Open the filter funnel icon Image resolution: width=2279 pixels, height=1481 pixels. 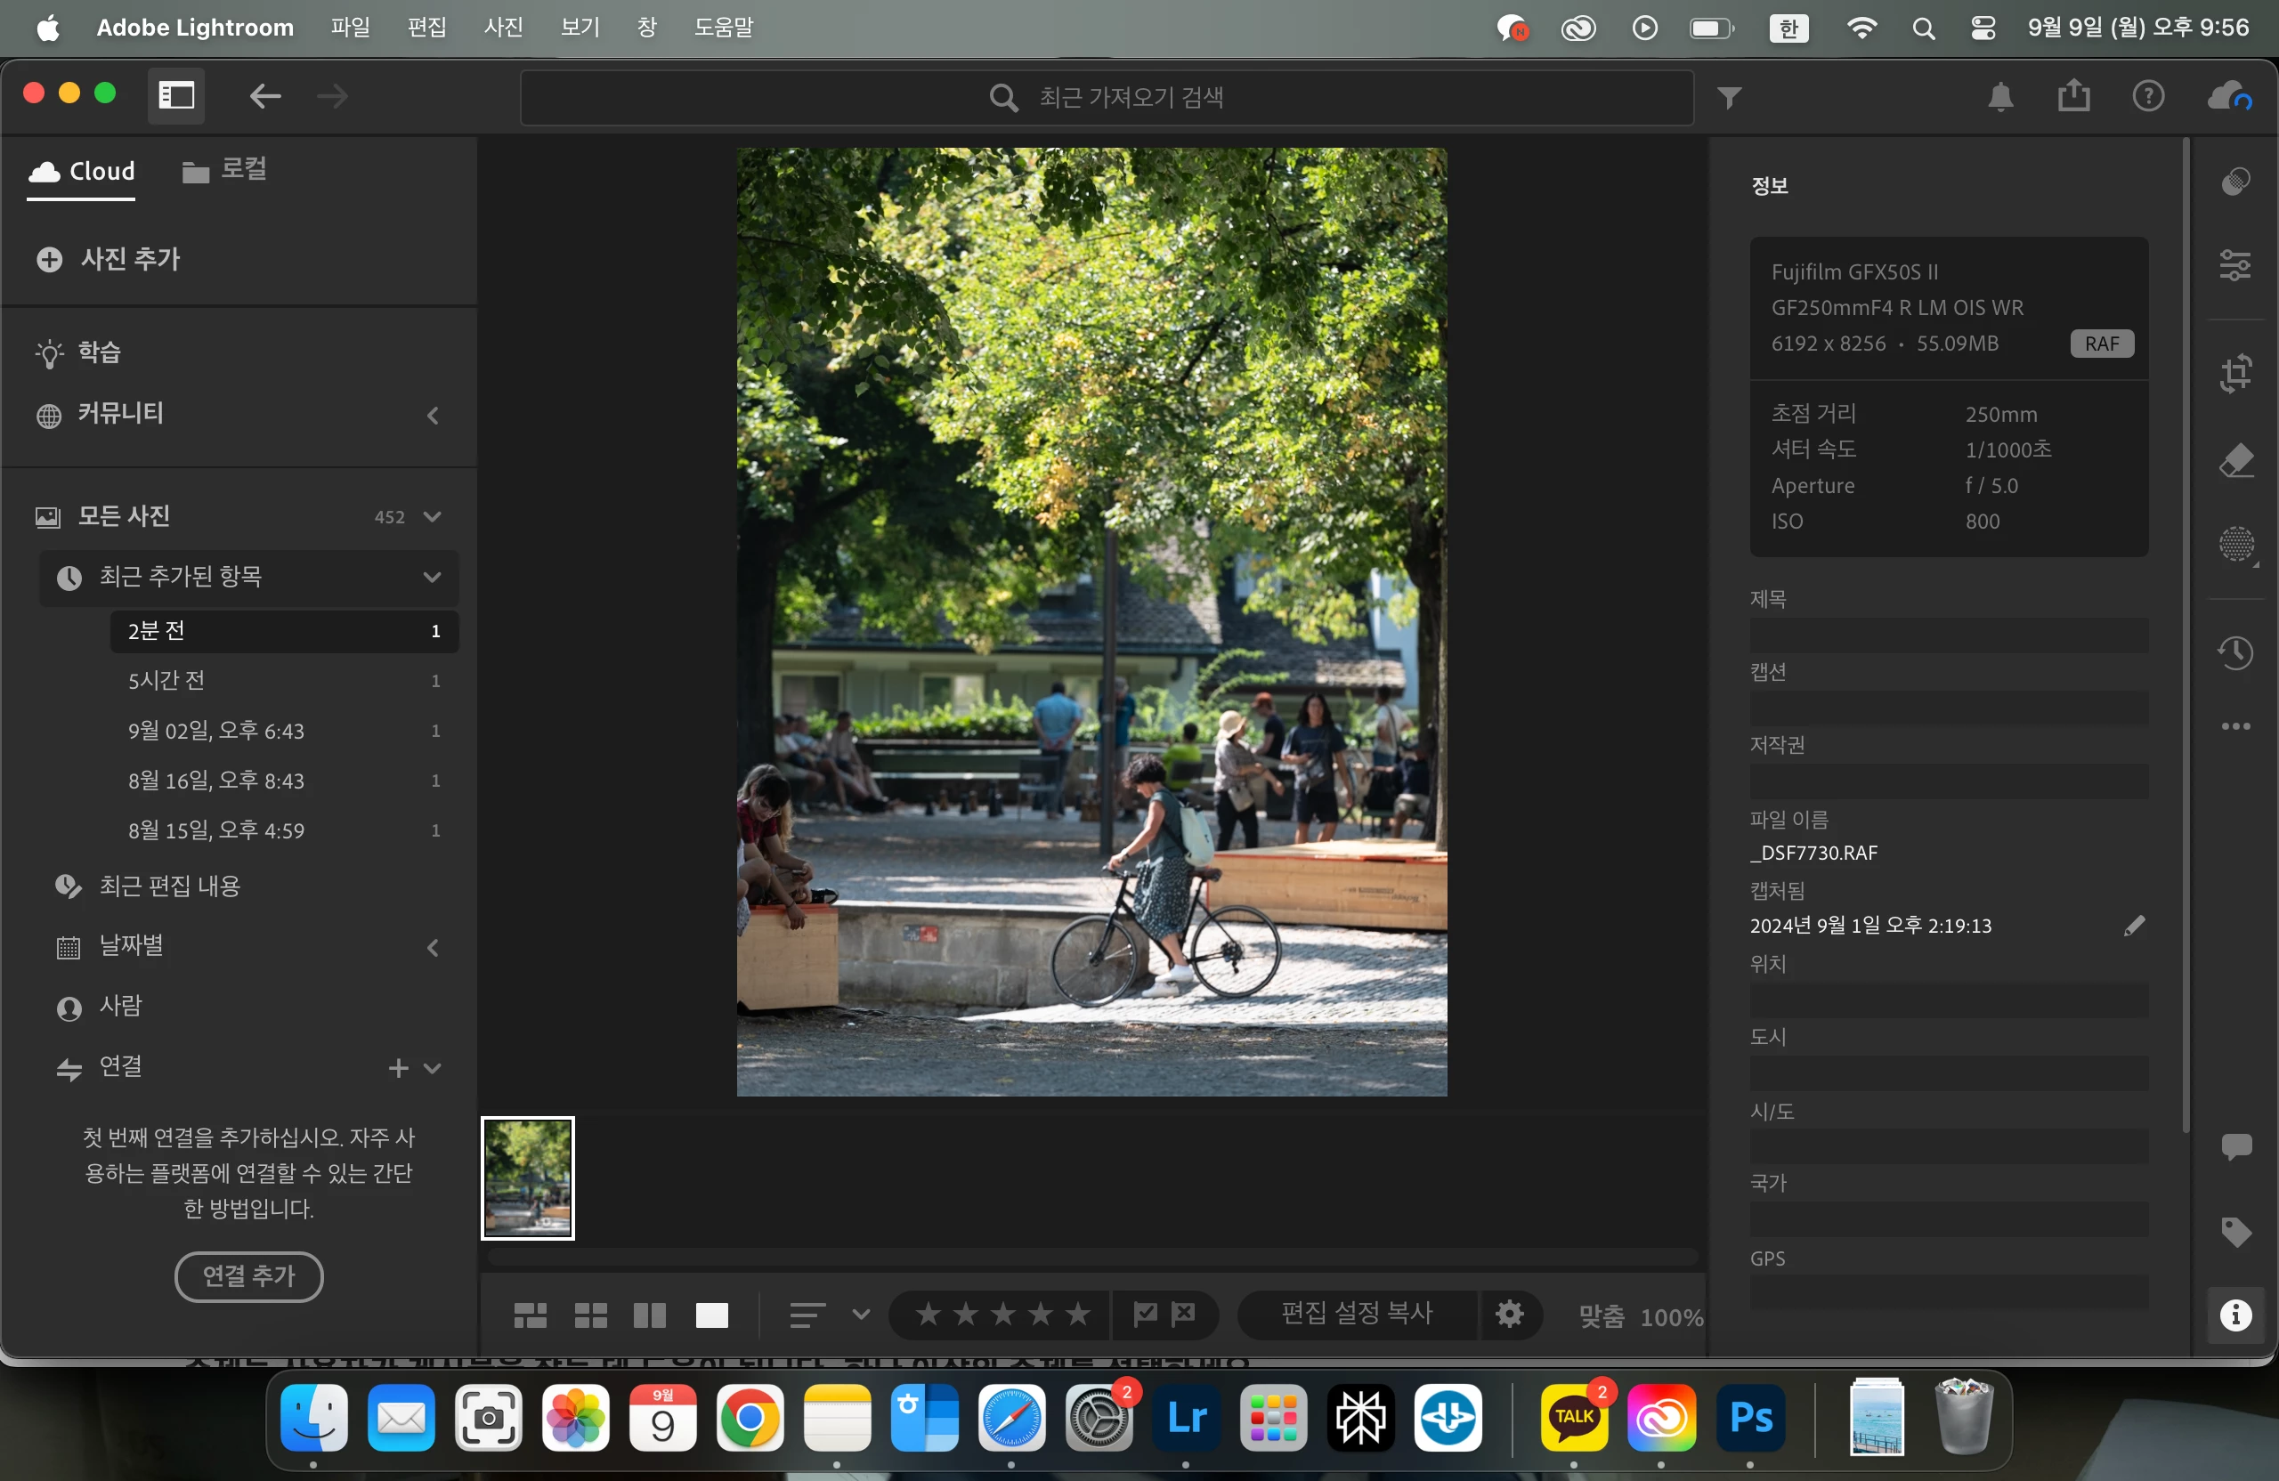tap(1729, 97)
